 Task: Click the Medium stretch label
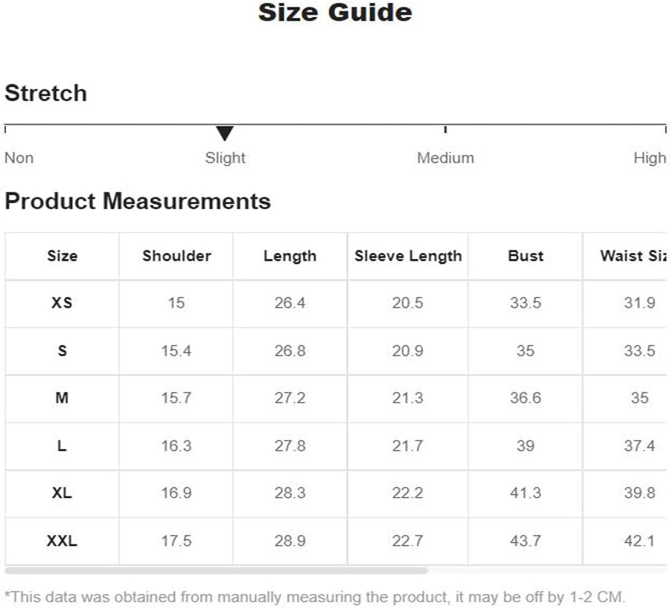pyautogui.click(x=445, y=158)
